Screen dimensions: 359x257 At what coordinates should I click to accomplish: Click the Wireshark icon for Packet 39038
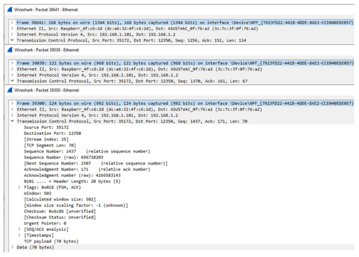[10, 50]
